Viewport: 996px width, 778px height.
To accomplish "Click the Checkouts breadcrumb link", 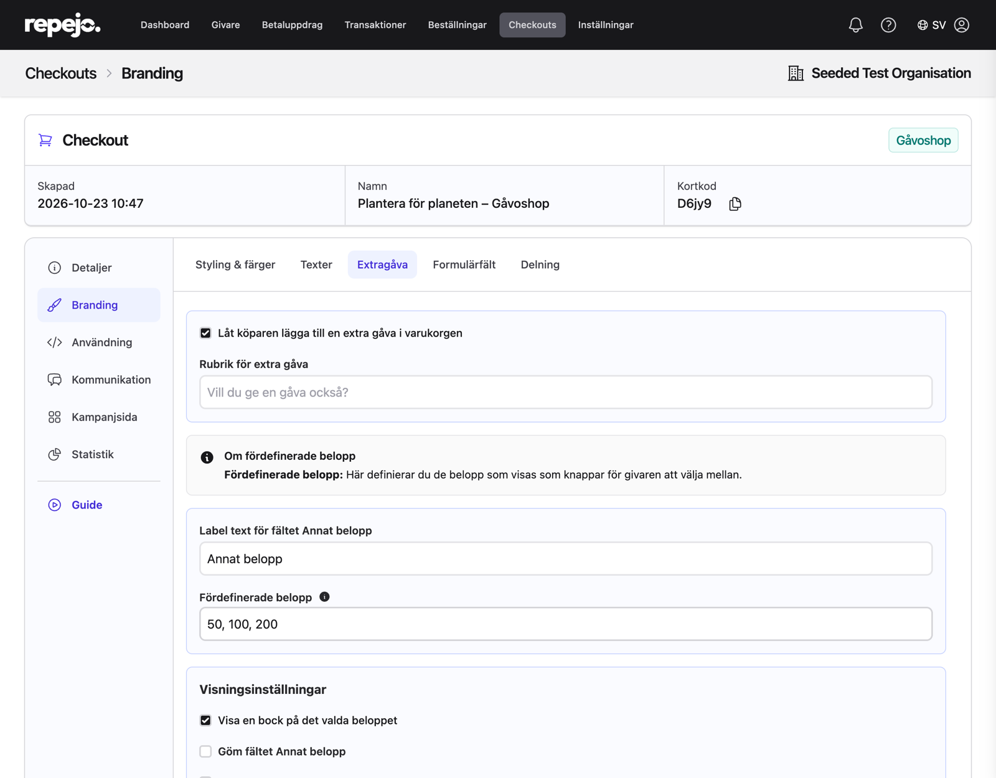I will [x=61, y=73].
